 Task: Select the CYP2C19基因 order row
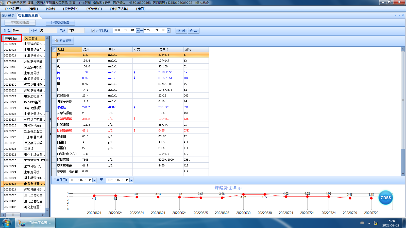[x=23, y=102]
